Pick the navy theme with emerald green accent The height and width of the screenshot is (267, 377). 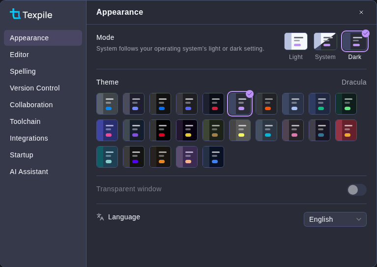(x=319, y=104)
